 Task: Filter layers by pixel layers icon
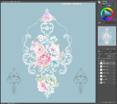[x=106, y=54]
